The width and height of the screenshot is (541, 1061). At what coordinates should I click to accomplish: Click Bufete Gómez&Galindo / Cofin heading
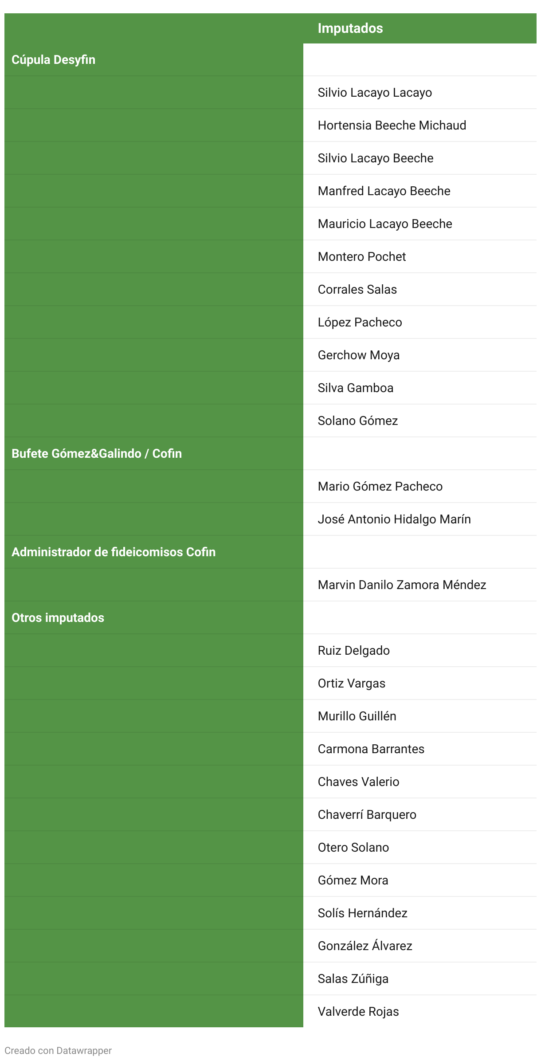coord(97,454)
